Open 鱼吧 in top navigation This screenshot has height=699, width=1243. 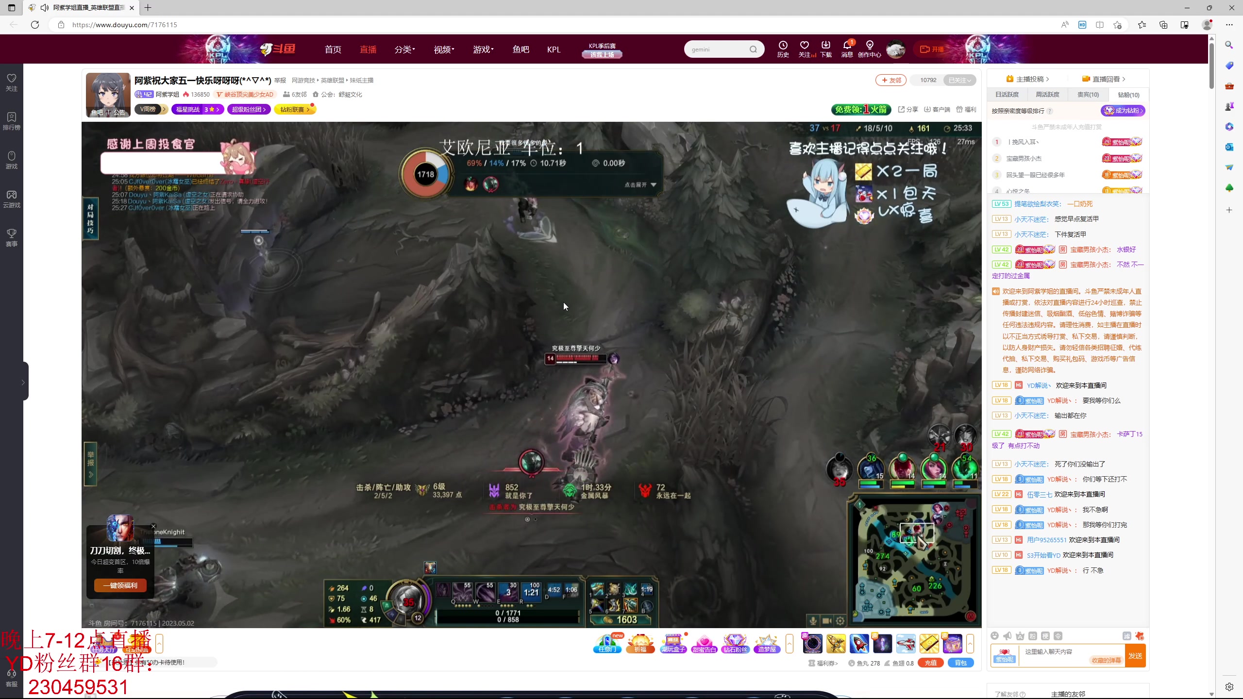521,50
